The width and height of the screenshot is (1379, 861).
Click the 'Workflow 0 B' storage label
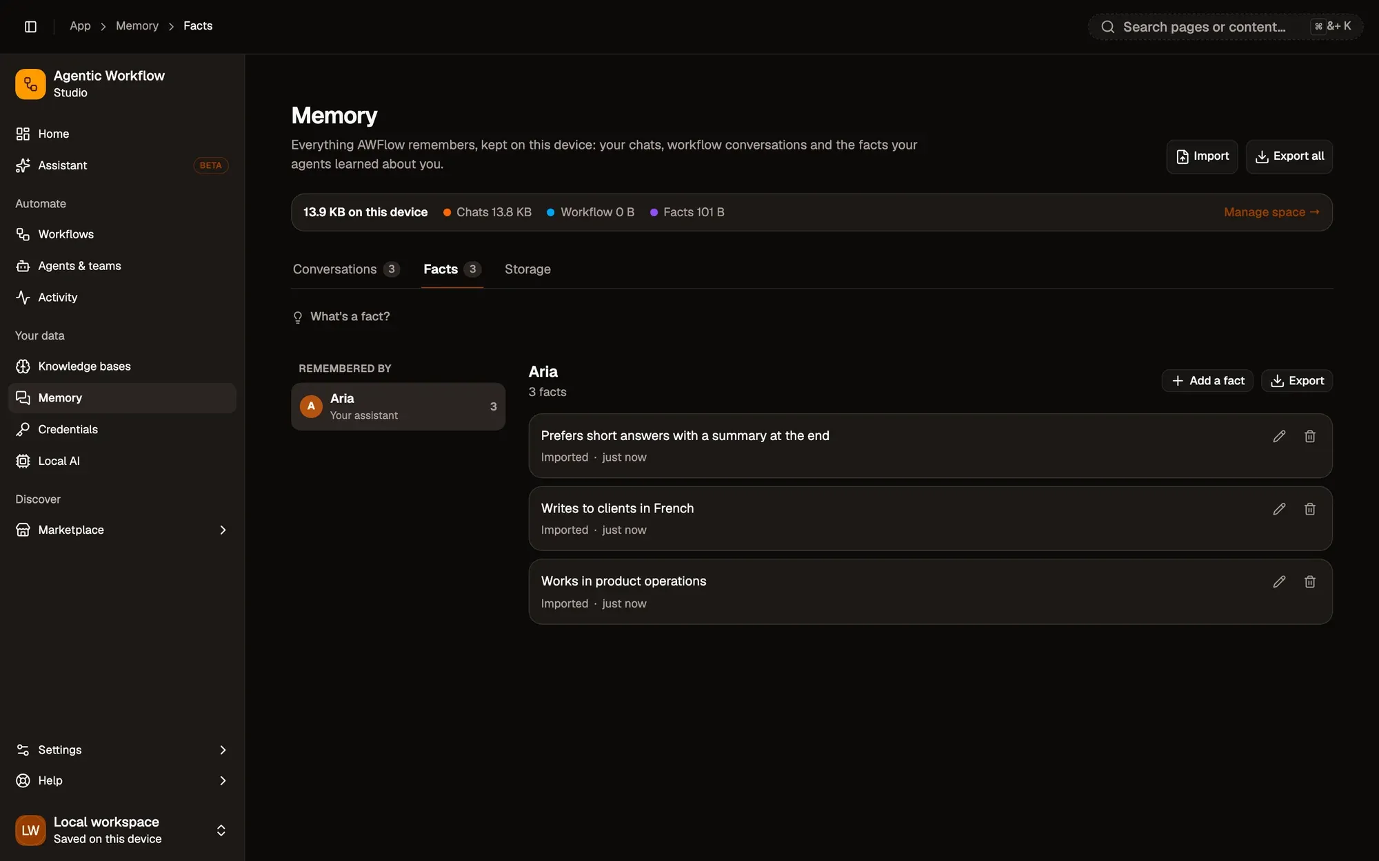pyautogui.click(x=591, y=212)
